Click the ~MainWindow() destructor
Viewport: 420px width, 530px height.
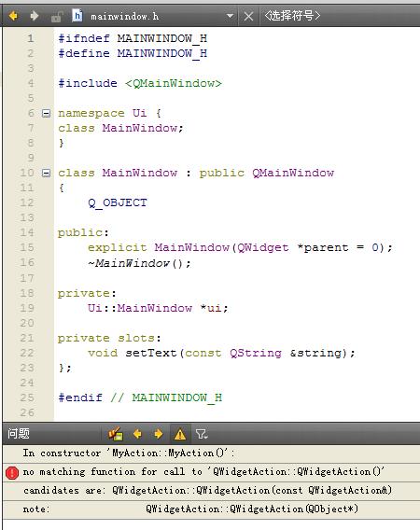139,263
